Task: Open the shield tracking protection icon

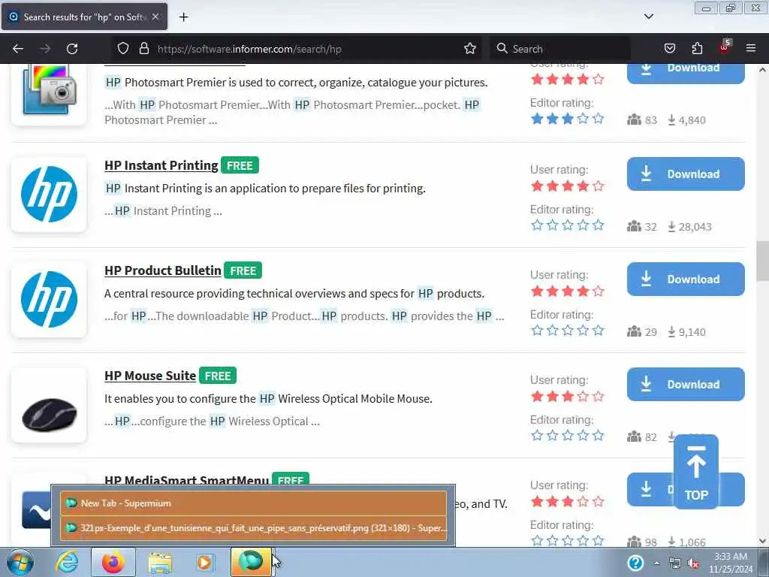Action: 123,48
